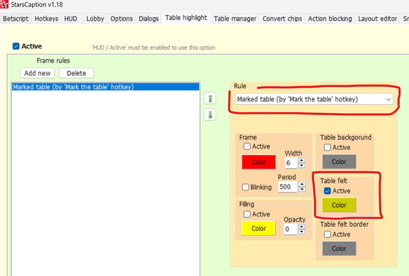
Task: Switch to the Lobby tab
Action: point(95,19)
